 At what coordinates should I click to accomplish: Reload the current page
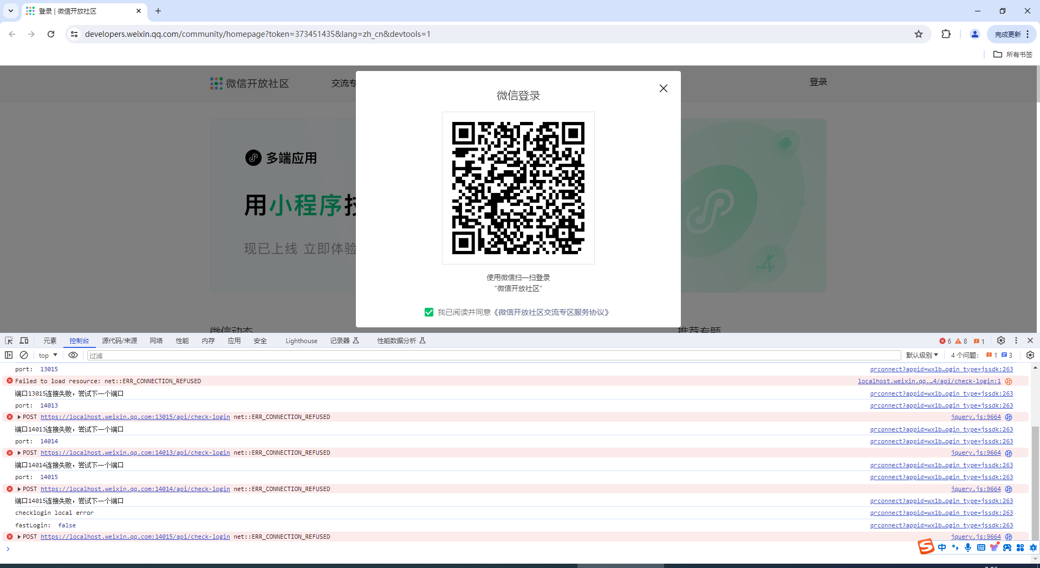coord(51,34)
